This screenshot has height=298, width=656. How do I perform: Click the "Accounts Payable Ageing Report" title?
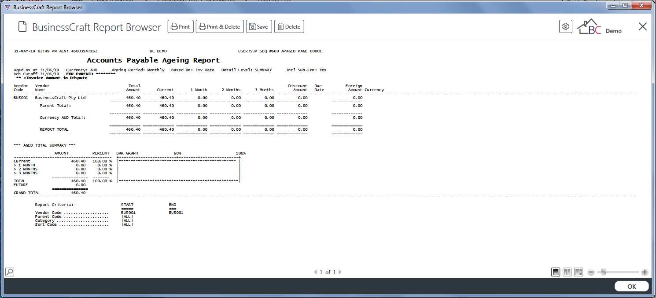[153, 60]
